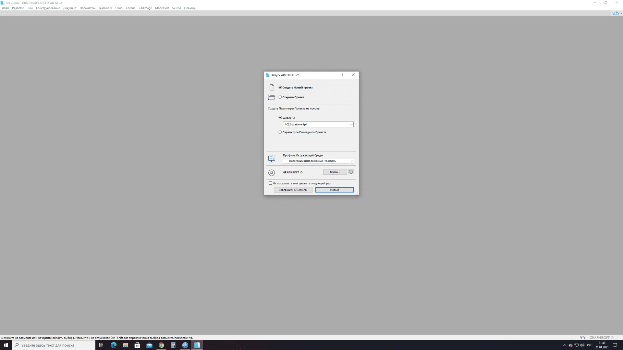Open the notification center icon

tap(615, 345)
